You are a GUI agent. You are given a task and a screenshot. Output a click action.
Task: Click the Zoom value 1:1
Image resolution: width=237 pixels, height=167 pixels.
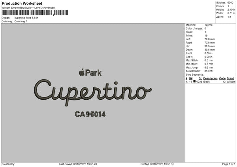click(229, 17)
